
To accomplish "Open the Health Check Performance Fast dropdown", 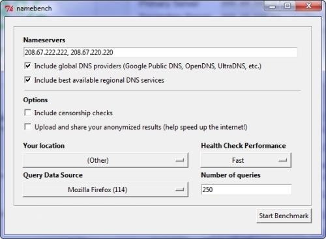I will tap(246, 160).
